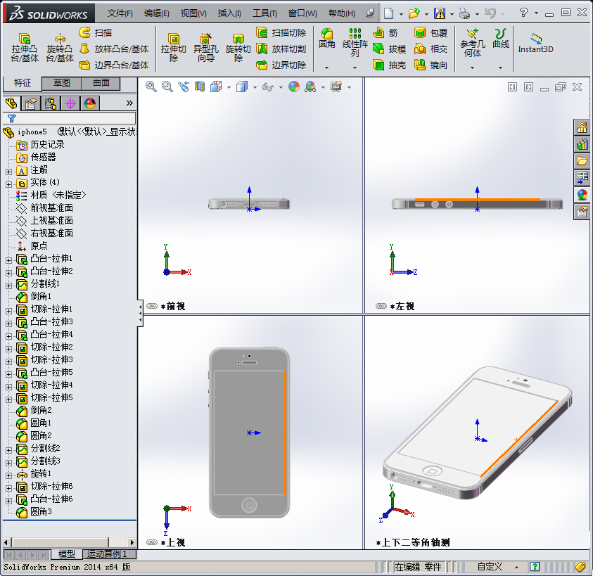Open the 视图(V) menu
Screen dimensions: 593x576
[193, 13]
